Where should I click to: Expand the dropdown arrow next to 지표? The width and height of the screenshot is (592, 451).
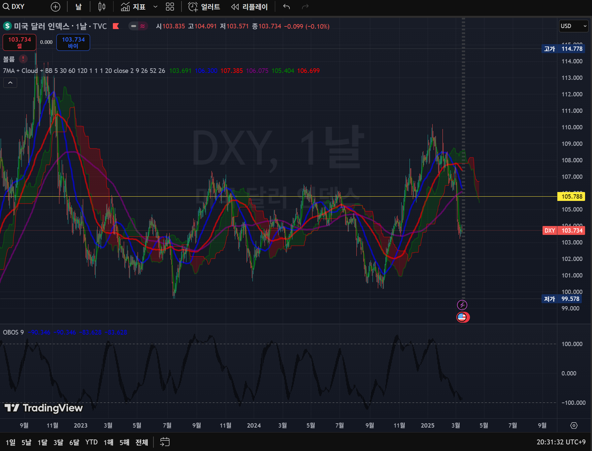tap(155, 7)
